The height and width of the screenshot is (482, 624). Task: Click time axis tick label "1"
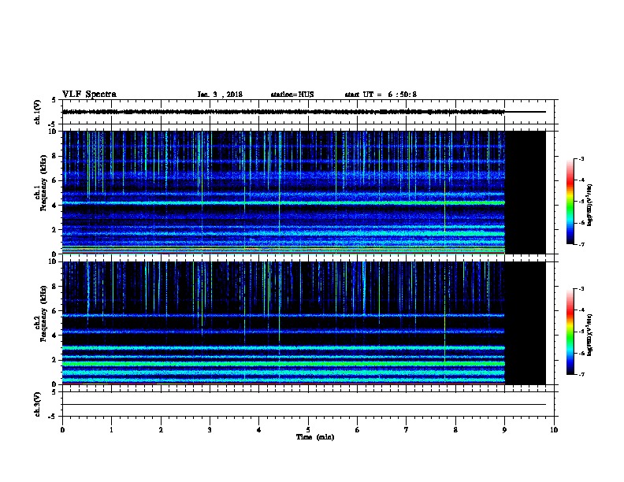pyautogui.click(x=112, y=429)
